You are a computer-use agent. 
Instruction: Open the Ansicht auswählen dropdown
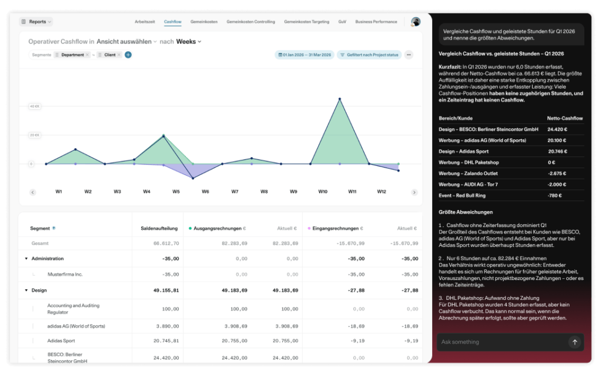pyautogui.click(x=127, y=41)
